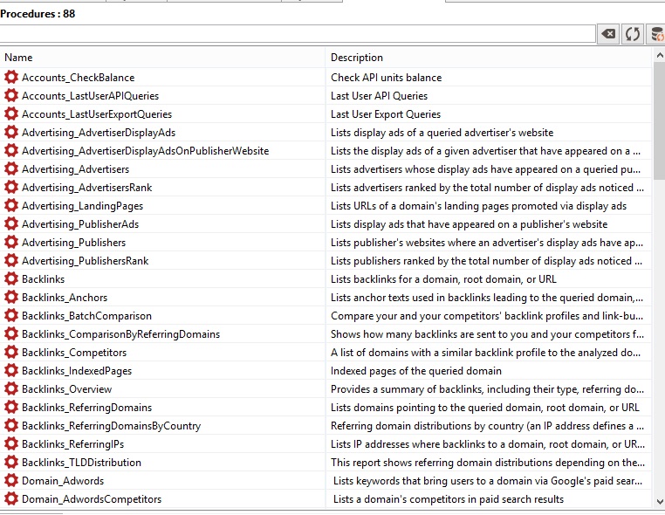Click the gear icon beside Accounts_CheckBalance
Viewport: 665px width, 515px height.
[x=11, y=78]
